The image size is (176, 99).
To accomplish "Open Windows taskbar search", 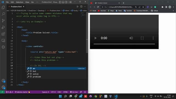I will (65, 96).
